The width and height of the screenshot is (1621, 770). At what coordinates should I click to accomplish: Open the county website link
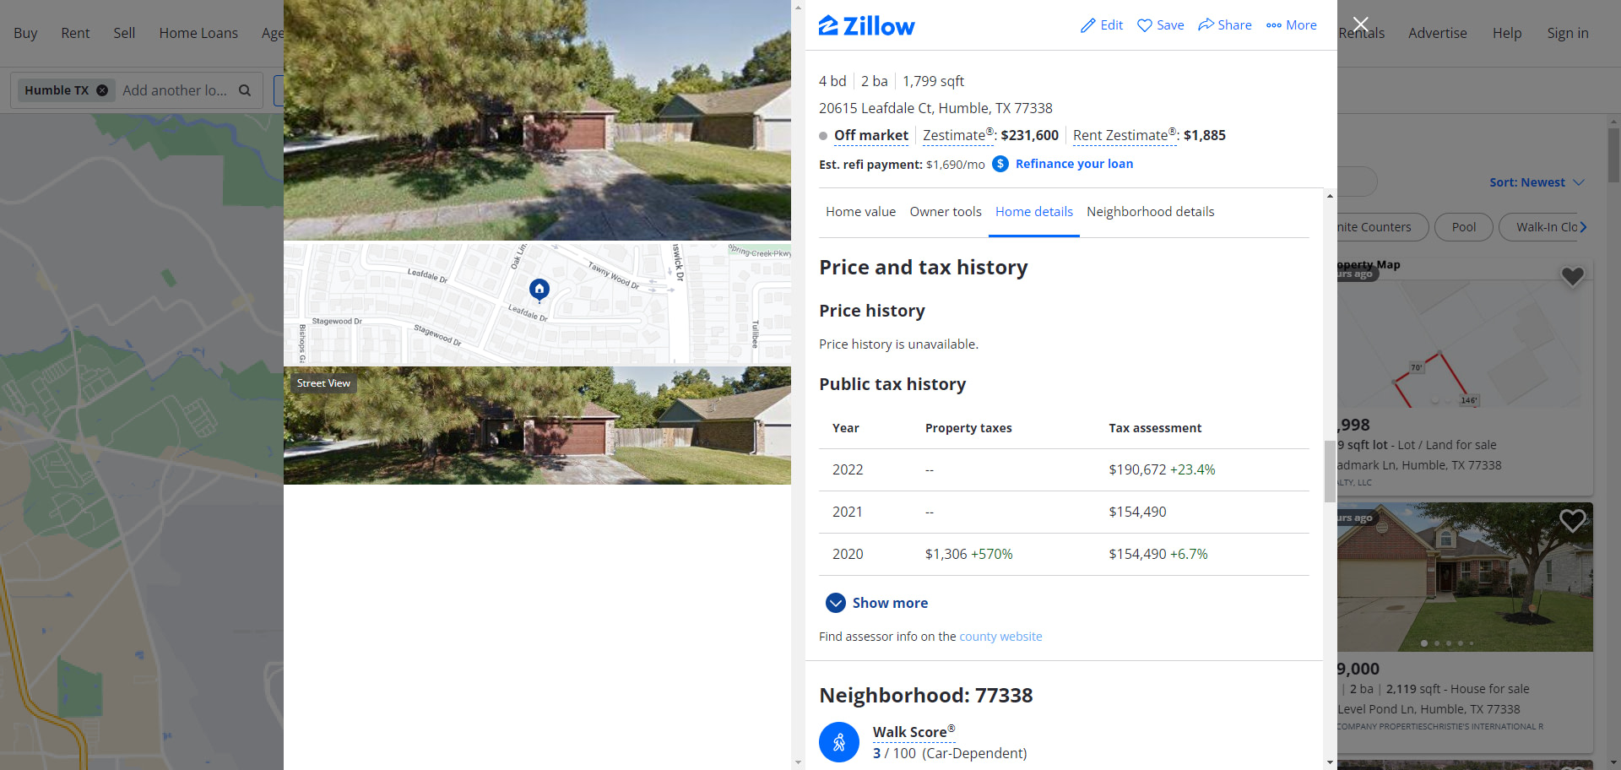(1000, 637)
